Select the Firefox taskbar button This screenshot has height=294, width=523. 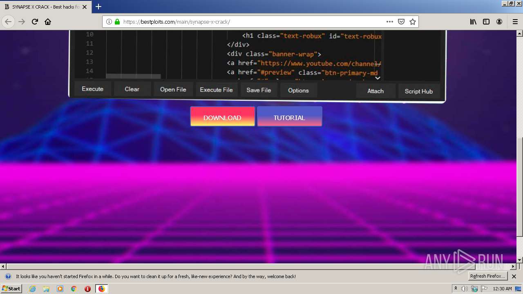[101, 289]
